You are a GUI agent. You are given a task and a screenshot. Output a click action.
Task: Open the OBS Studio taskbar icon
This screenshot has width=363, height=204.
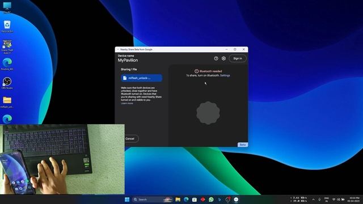tap(228, 199)
